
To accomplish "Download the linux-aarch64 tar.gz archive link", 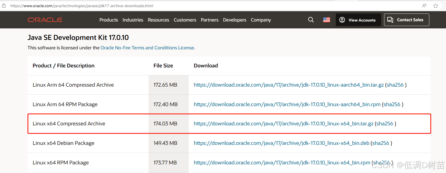I will point(289,85).
